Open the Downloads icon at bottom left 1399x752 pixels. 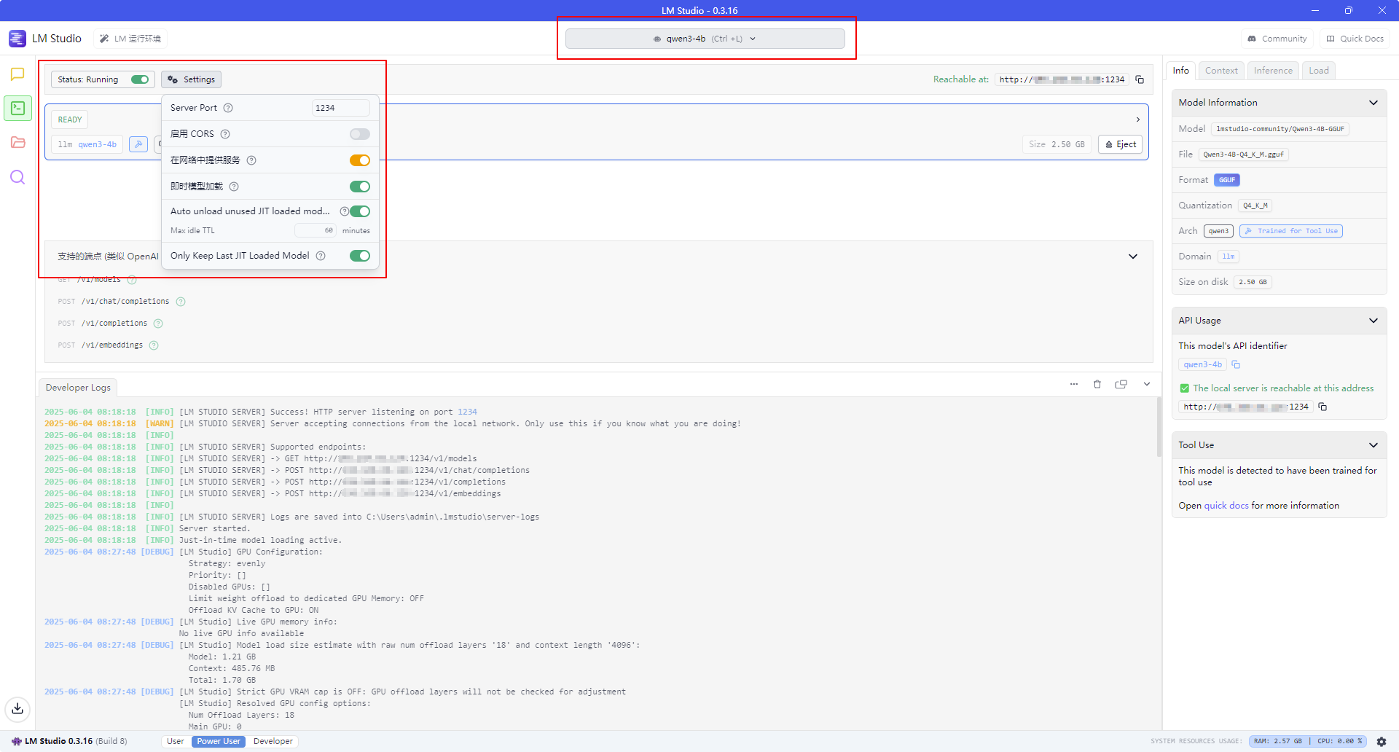[17, 708]
